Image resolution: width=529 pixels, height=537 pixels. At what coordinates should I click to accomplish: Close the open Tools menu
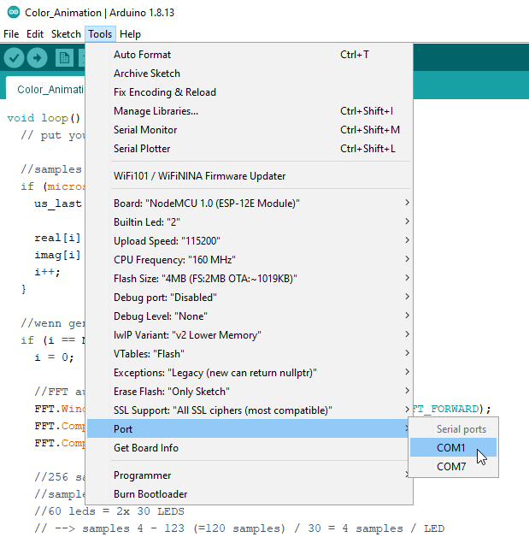(100, 34)
